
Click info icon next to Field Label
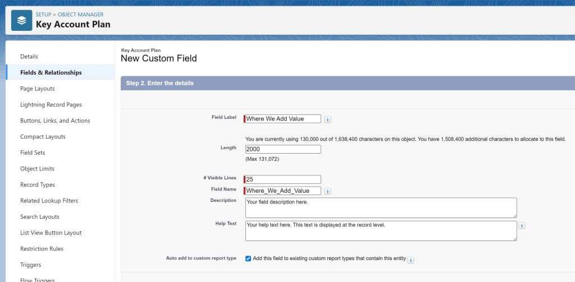click(x=328, y=119)
